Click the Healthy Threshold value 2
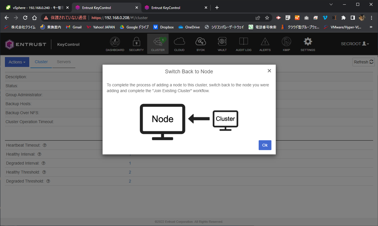378x226 pixels. coord(130,172)
